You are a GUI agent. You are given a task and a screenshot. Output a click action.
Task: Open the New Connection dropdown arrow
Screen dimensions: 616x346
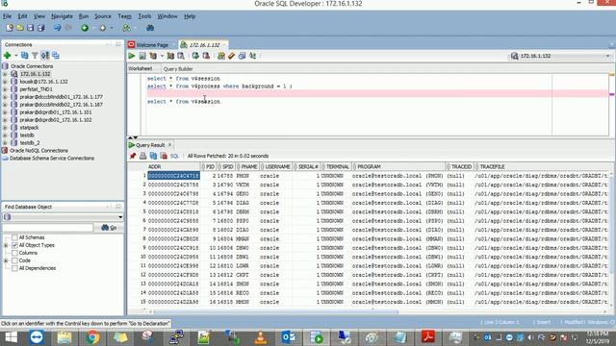pyautogui.click(x=16, y=56)
